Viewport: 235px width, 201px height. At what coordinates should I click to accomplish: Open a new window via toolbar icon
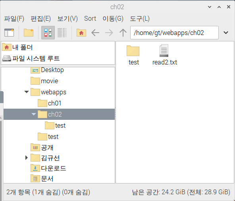(x=9, y=33)
